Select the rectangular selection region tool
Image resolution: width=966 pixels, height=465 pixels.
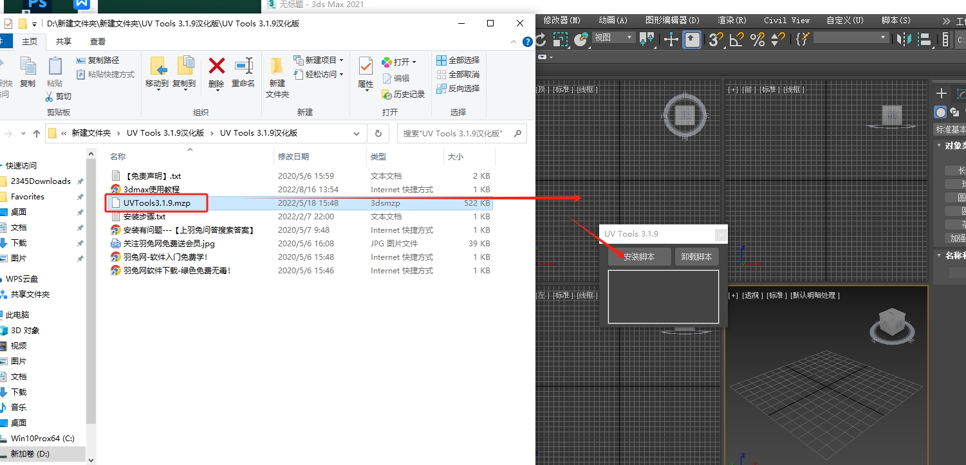(561, 40)
